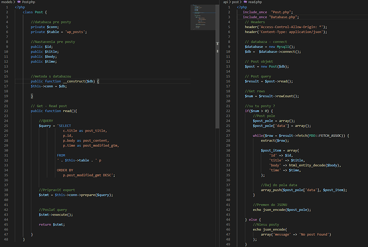The image size is (368, 247).
Task: Click "p.post_modified_gmt DESC';" line
Action: 89,175
